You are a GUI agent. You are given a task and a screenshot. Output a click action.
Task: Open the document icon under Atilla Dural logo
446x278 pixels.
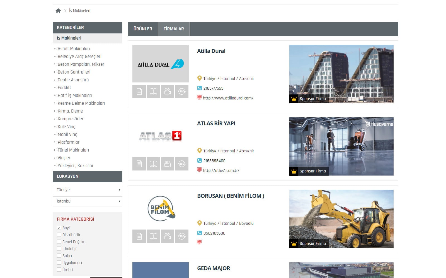139,91
